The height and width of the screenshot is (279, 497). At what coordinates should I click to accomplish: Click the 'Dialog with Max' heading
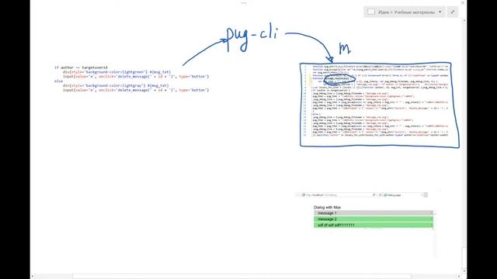point(327,207)
